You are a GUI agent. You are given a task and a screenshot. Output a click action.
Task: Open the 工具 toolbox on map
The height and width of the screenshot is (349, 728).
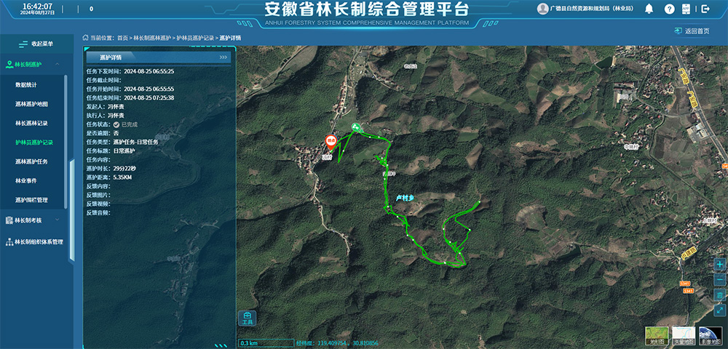tap(247, 318)
